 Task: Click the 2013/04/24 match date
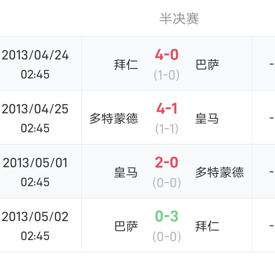(35, 55)
